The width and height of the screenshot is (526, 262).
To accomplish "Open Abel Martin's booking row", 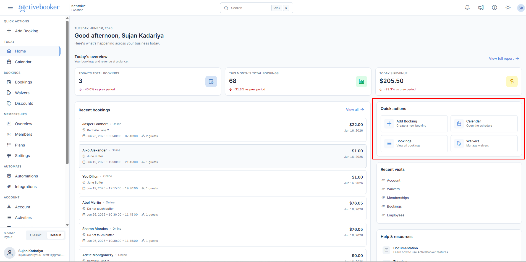I will (223, 208).
